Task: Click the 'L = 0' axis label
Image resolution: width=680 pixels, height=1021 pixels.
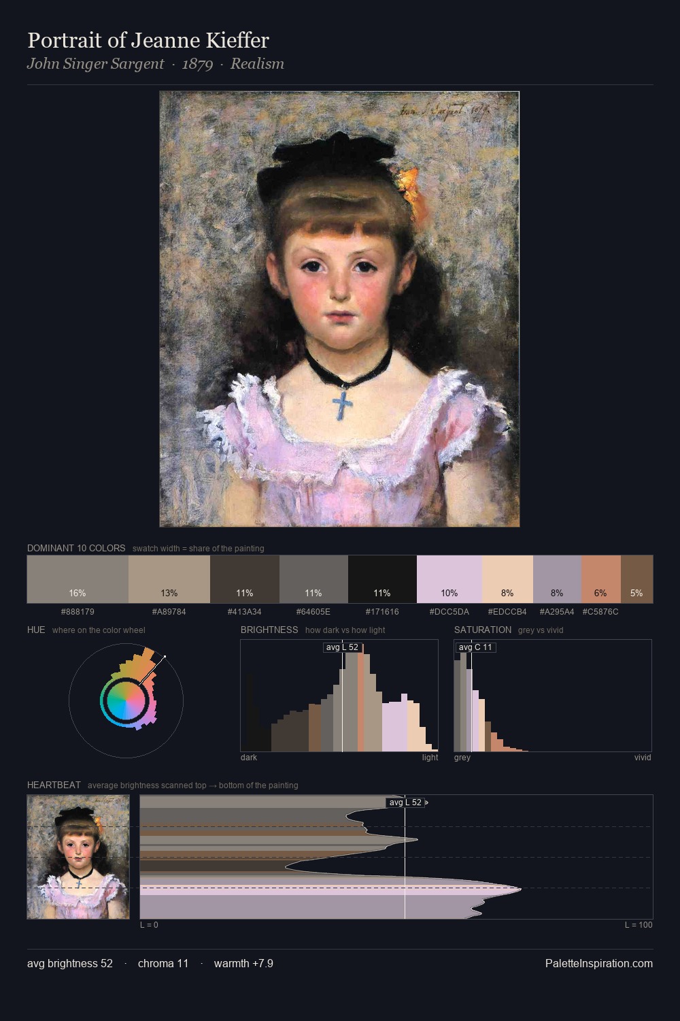Action: [149, 925]
